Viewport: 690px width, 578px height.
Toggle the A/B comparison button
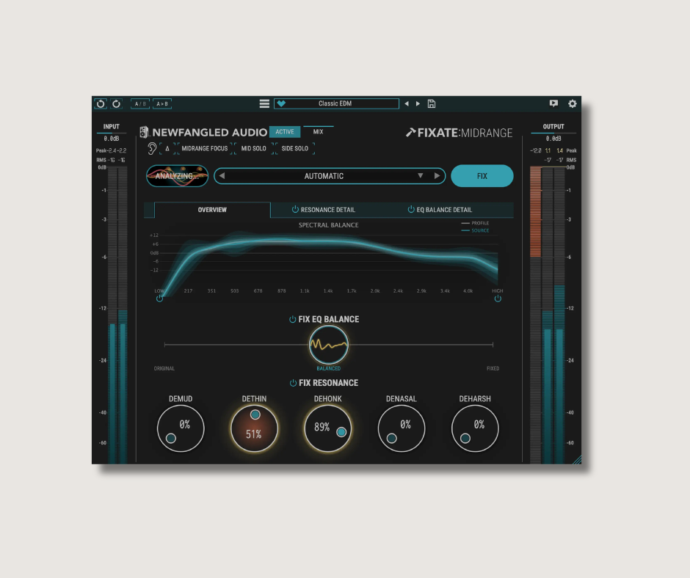140,104
